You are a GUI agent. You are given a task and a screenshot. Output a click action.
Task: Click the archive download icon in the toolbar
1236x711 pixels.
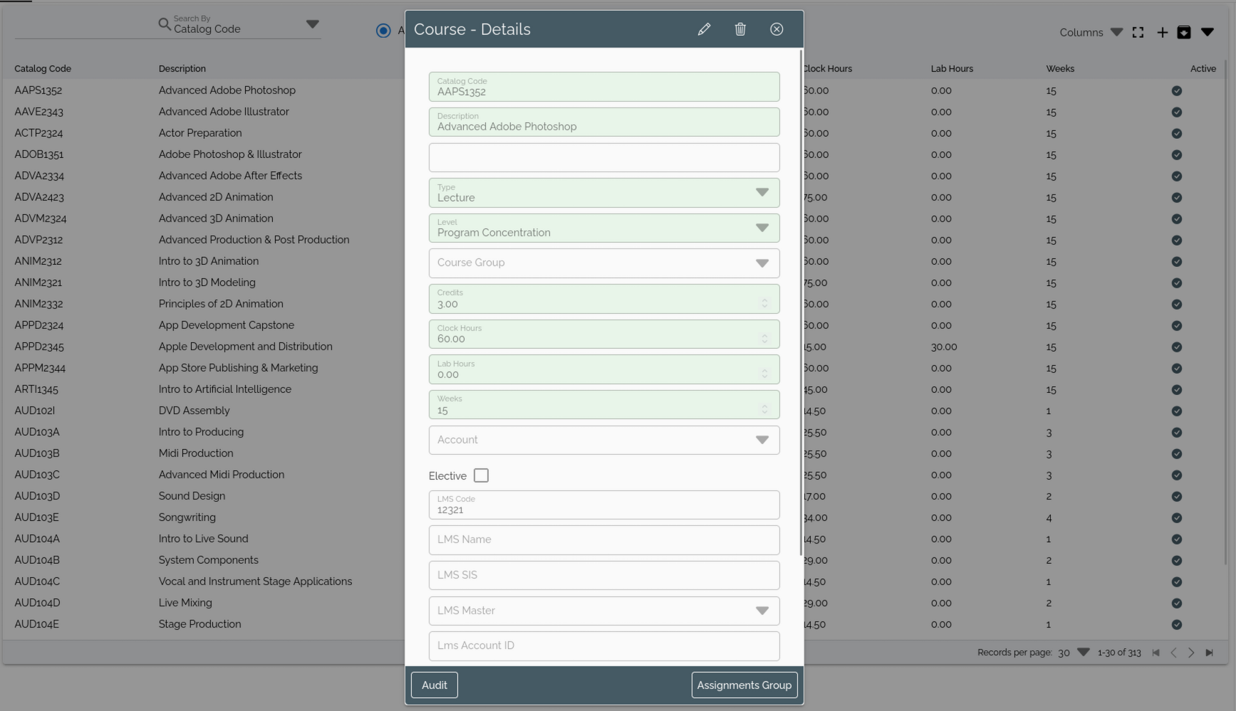(x=1184, y=33)
